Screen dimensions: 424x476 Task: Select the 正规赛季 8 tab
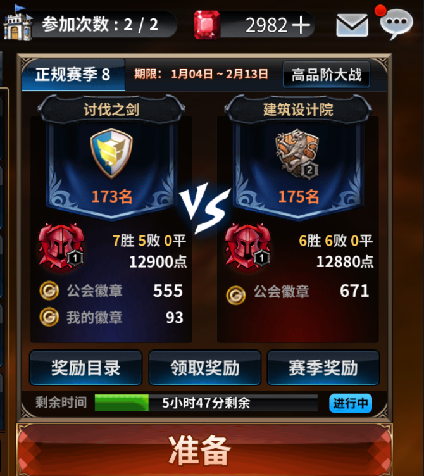point(73,75)
